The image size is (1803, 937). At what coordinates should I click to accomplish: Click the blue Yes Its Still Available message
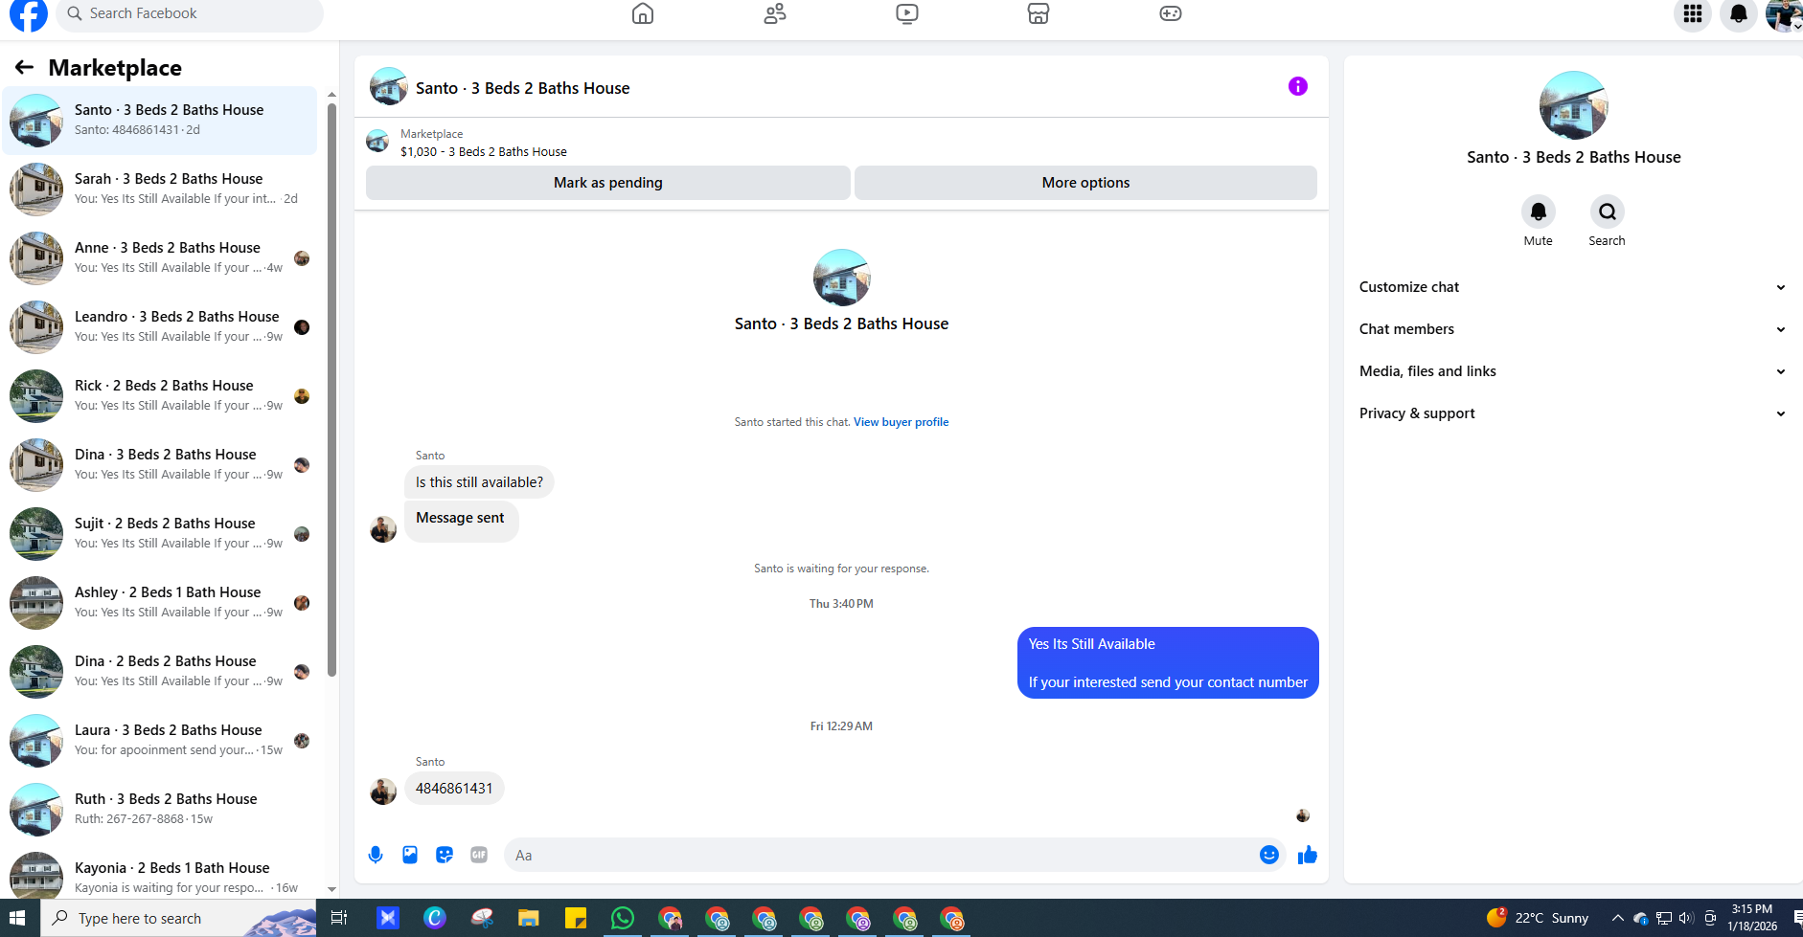point(1168,663)
